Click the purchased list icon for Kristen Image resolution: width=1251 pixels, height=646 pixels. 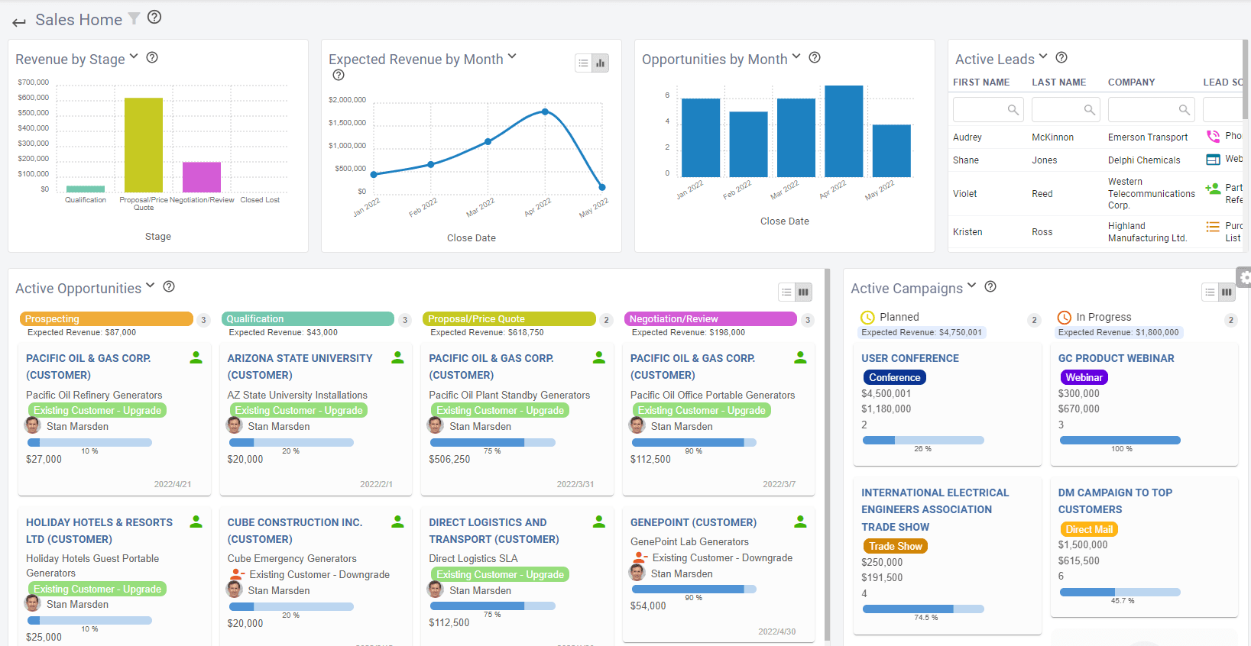pyautogui.click(x=1213, y=227)
